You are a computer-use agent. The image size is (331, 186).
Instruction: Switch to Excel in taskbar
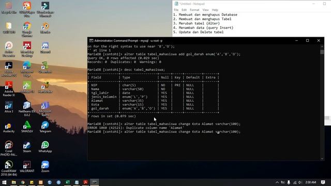tap(68, 182)
